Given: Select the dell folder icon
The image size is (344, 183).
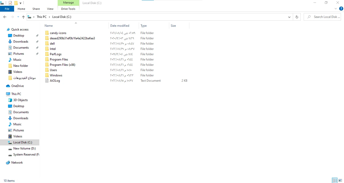Looking at the screenshot, I should (47, 44).
